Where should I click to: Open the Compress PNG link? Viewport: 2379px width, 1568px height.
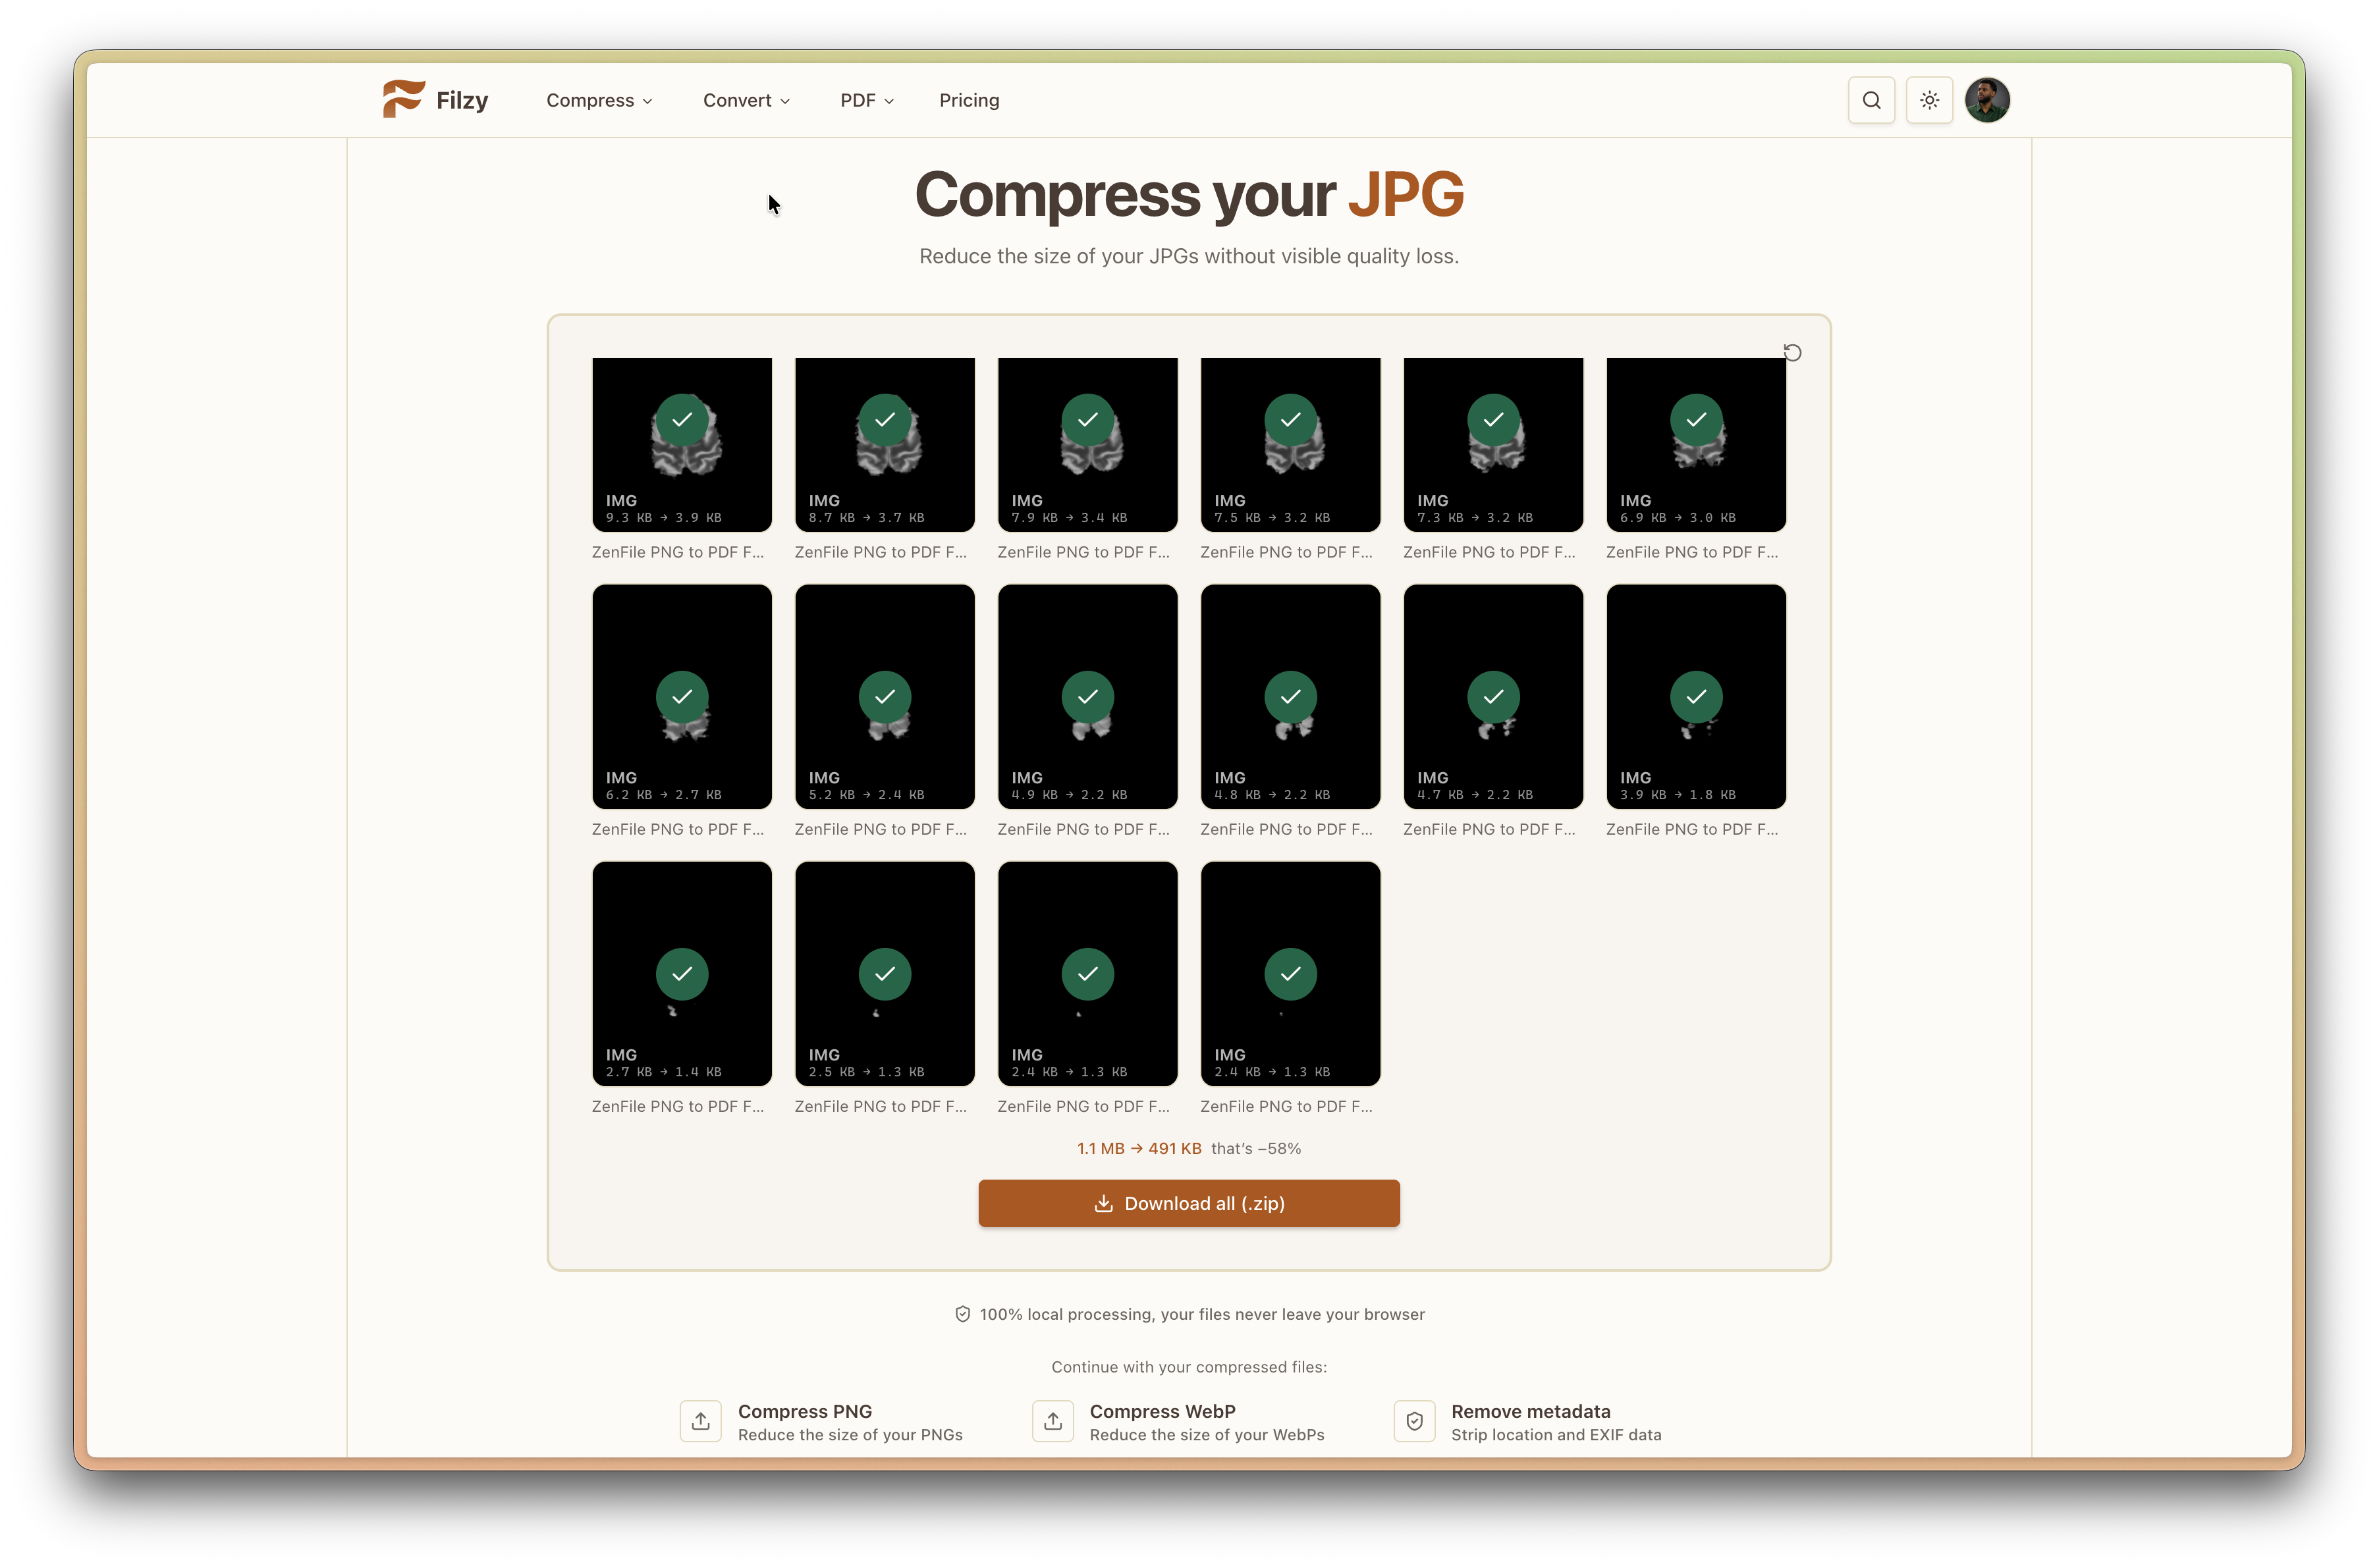pyautogui.click(x=821, y=1422)
